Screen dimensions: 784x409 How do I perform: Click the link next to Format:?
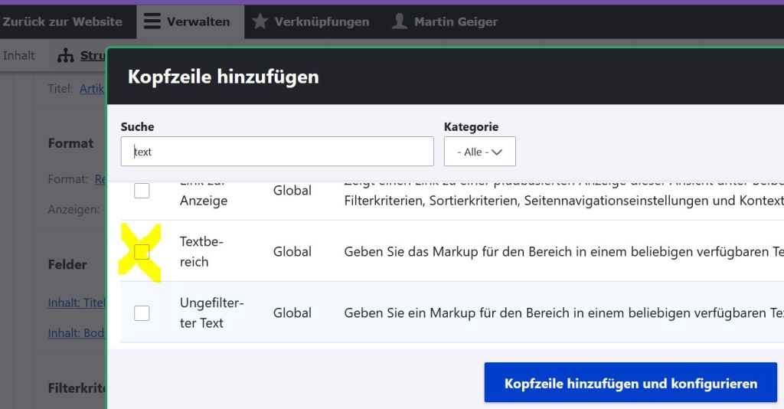click(100, 179)
